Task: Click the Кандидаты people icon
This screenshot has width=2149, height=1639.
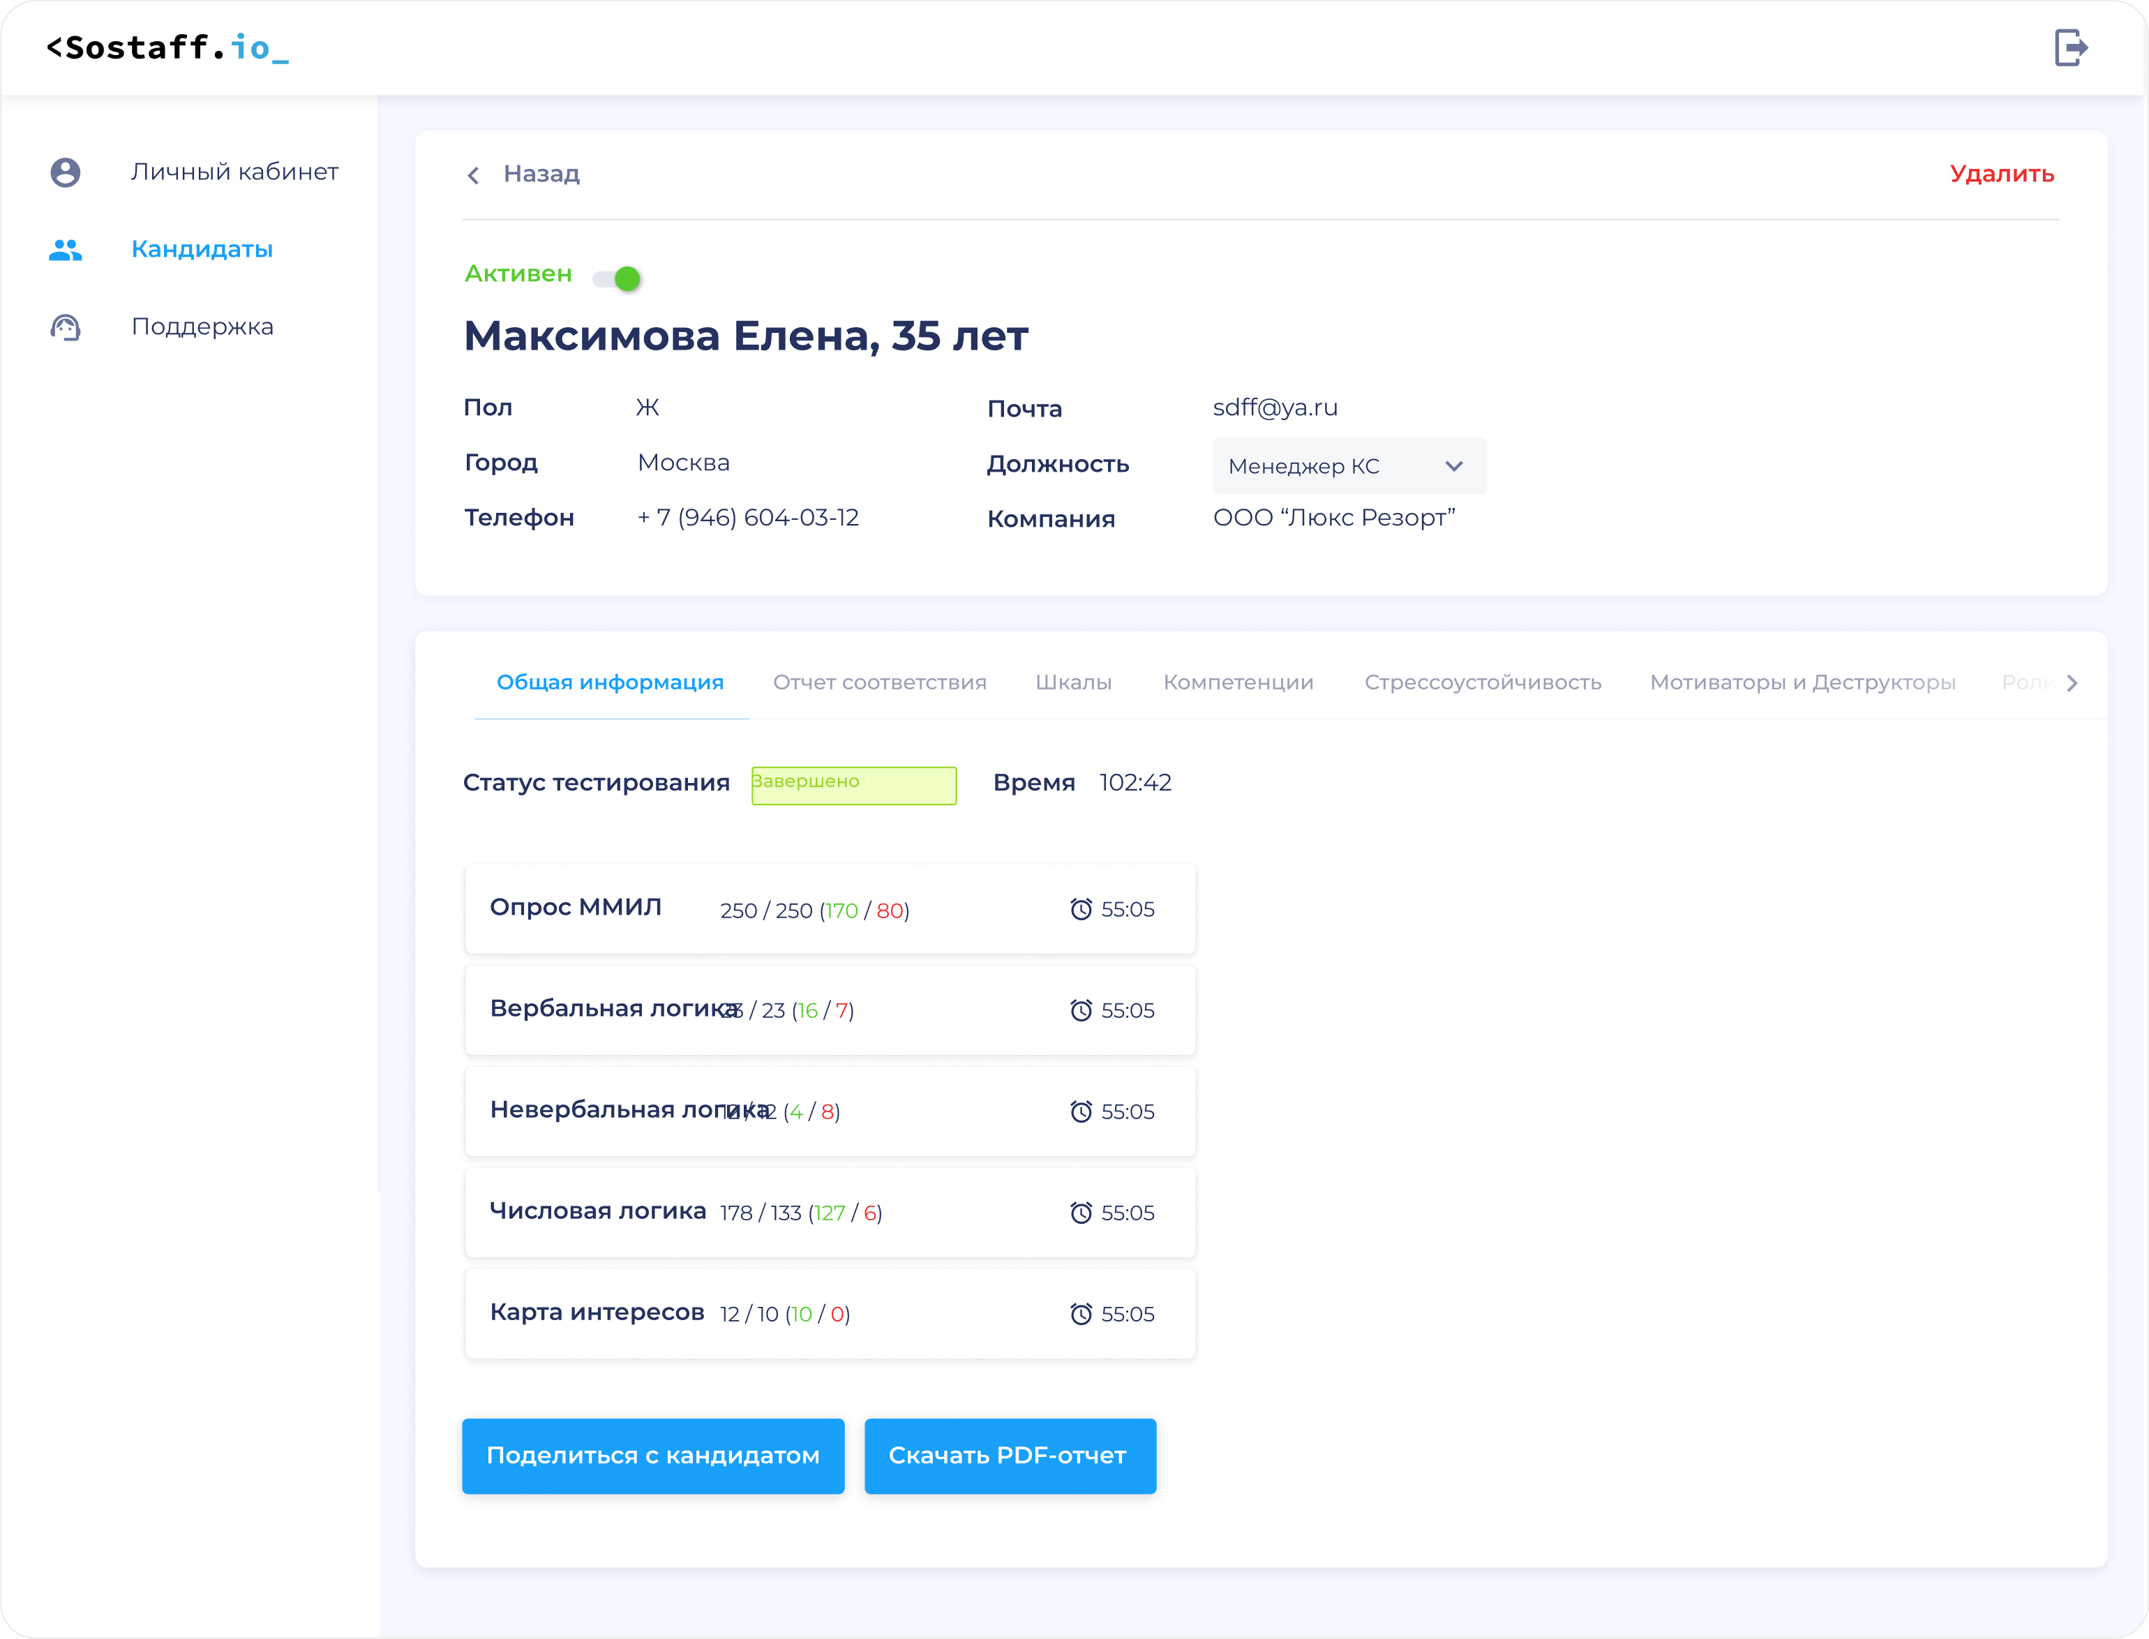Action: (66, 250)
